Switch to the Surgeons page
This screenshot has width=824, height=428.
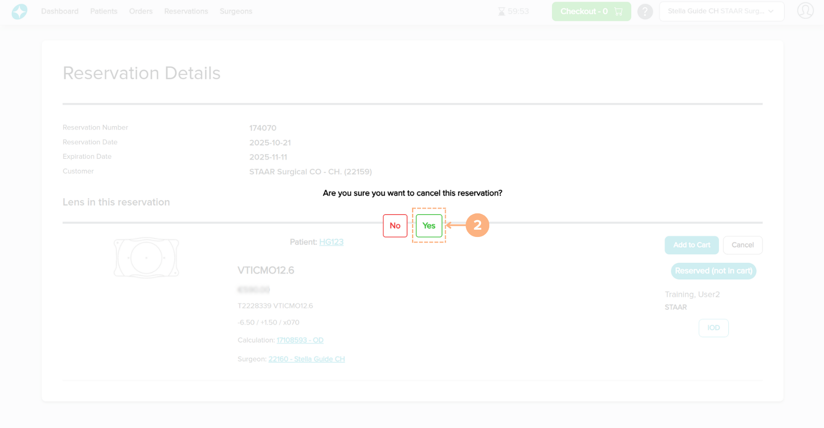[236, 12]
